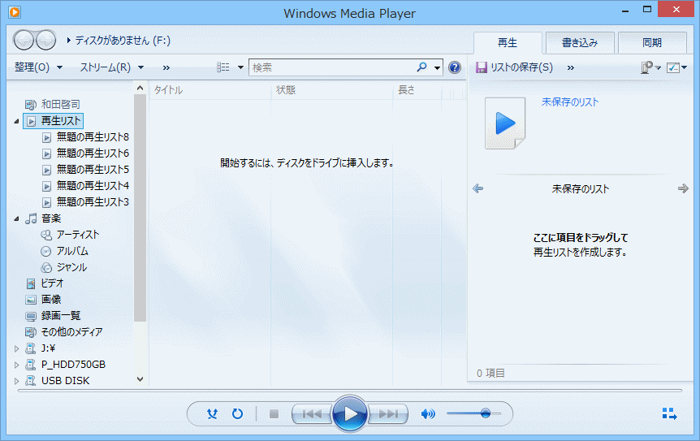Click the Next track button
Image resolution: width=700 pixels, height=441 pixels.
(x=388, y=414)
